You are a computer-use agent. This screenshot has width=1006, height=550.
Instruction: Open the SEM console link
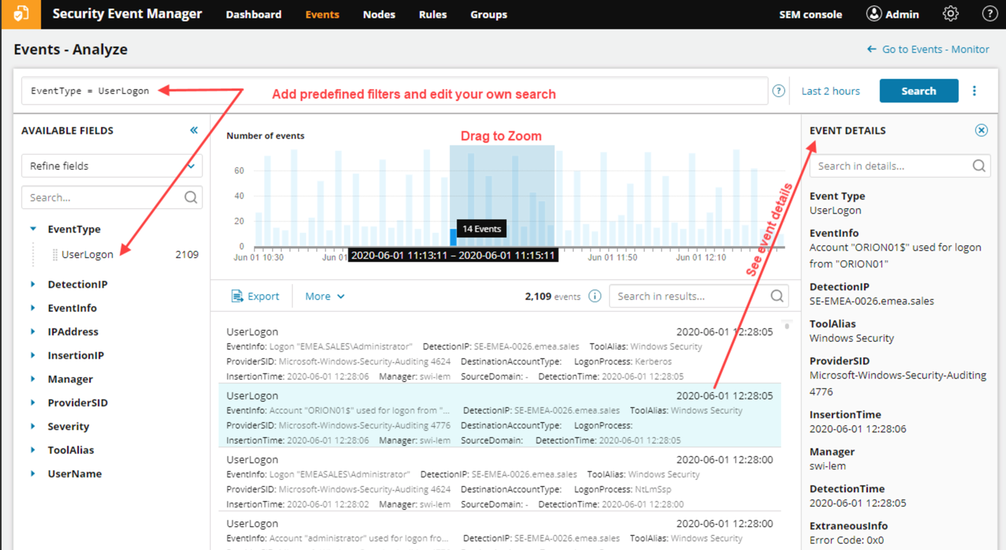point(810,14)
